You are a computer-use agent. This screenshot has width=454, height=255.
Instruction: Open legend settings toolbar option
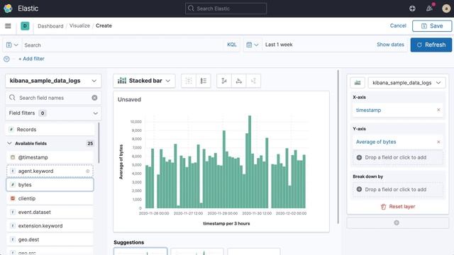coord(204,81)
